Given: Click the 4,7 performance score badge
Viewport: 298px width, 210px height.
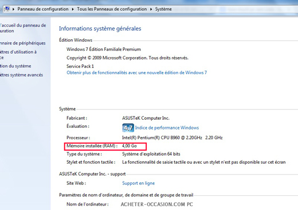Looking at the screenshot, I should tap(128, 128).
